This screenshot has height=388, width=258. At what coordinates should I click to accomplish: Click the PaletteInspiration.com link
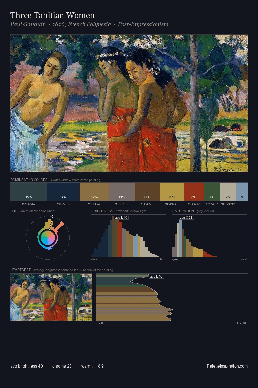click(x=227, y=366)
